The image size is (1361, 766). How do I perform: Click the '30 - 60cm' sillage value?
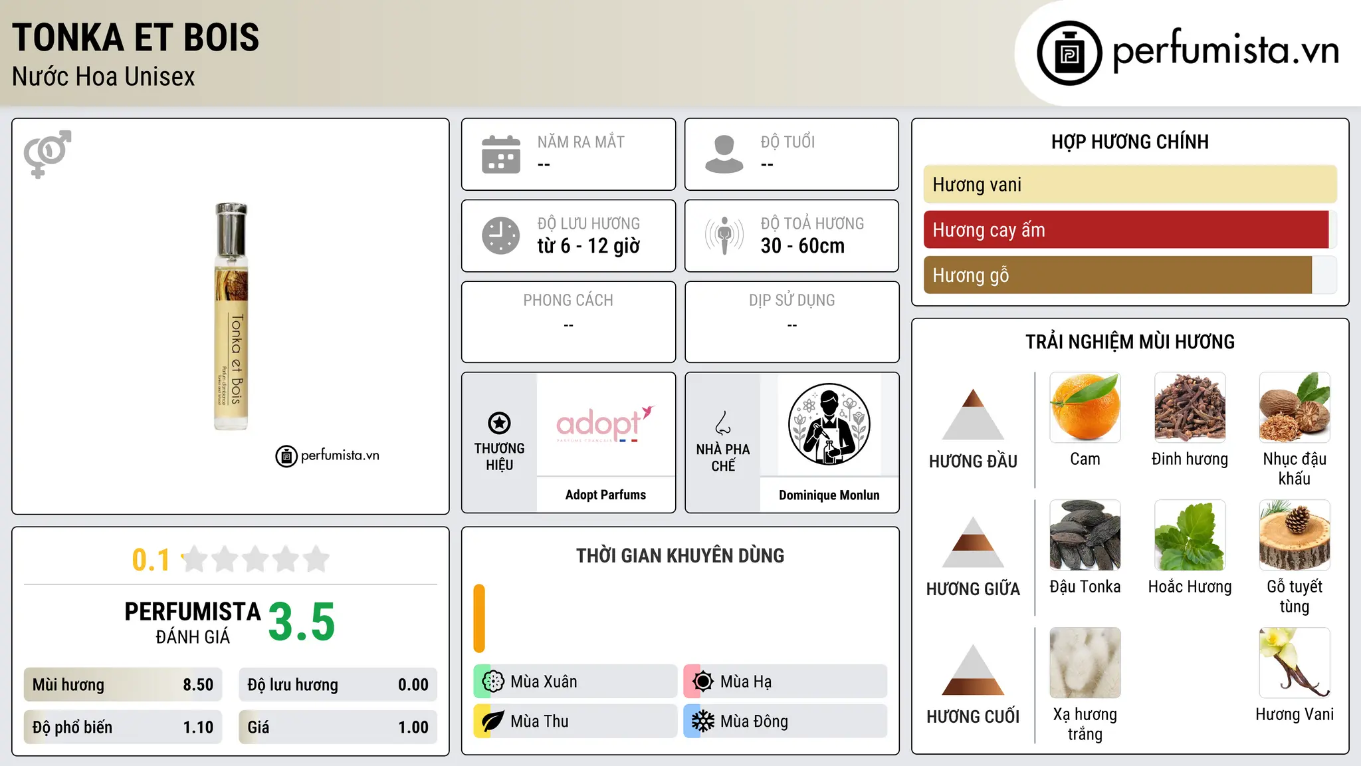pyautogui.click(x=803, y=246)
